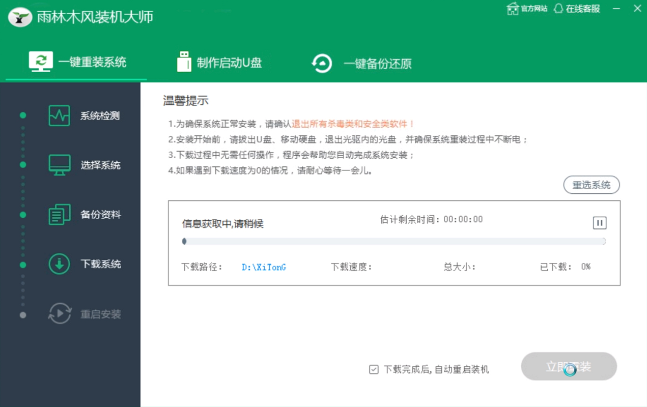Viewport: 647px width, 407px height.
Task: Switch to 一键备份还原 tab
Action: click(x=361, y=64)
